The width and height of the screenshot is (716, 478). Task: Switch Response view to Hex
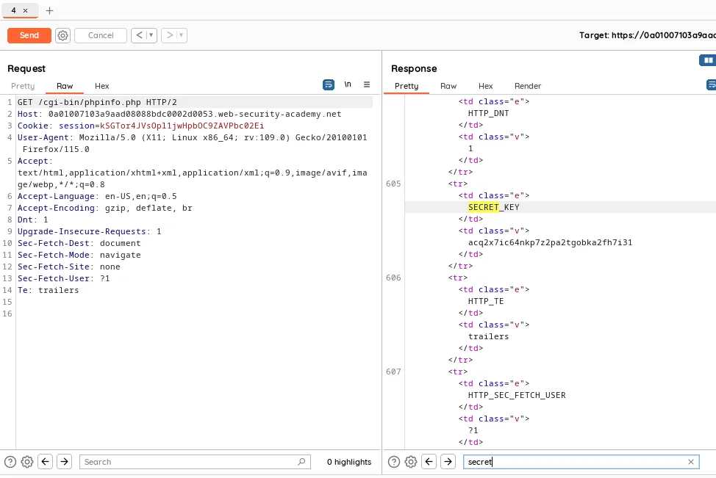[x=485, y=86]
